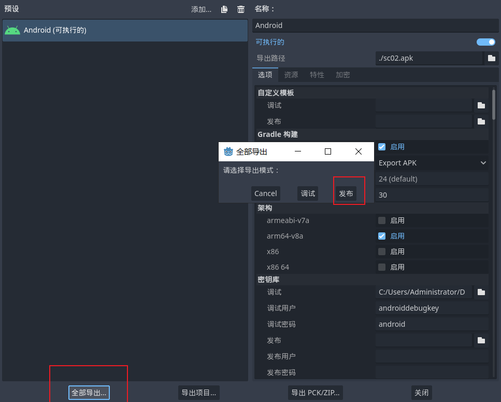501x402 pixels.
Task: Click the 调试密码 label
Action: pos(281,324)
